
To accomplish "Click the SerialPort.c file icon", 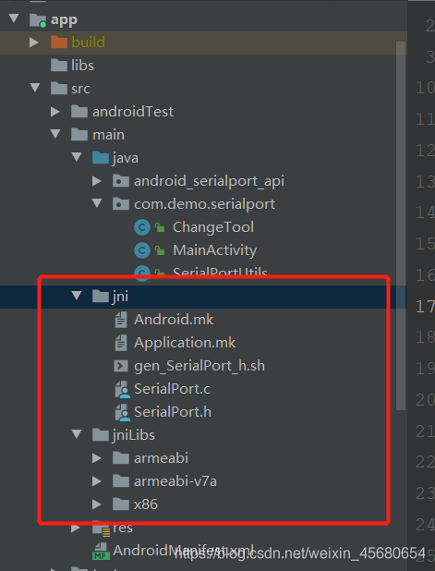I will (122, 389).
